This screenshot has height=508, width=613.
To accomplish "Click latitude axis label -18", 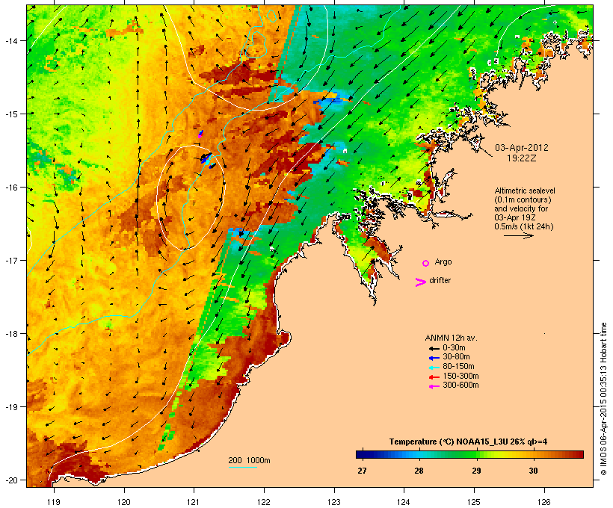I will click(11, 334).
